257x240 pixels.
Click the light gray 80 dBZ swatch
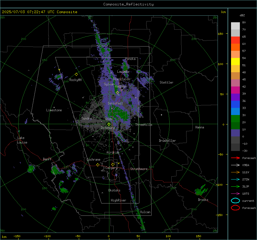pos(235,26)
